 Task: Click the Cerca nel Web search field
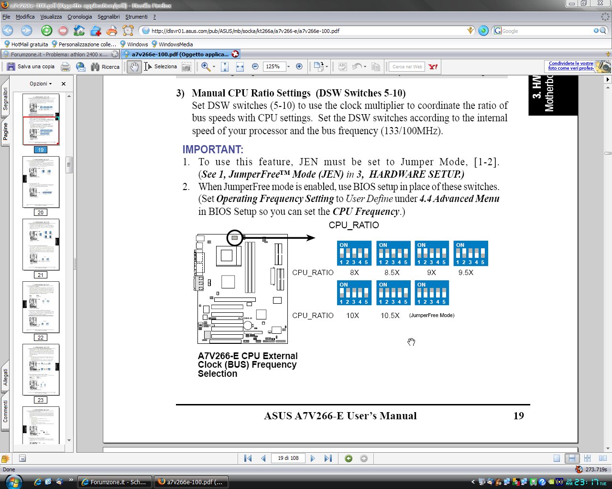click(x=407, y=67)
